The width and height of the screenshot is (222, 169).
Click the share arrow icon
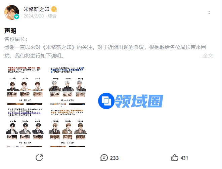[39, 158]
